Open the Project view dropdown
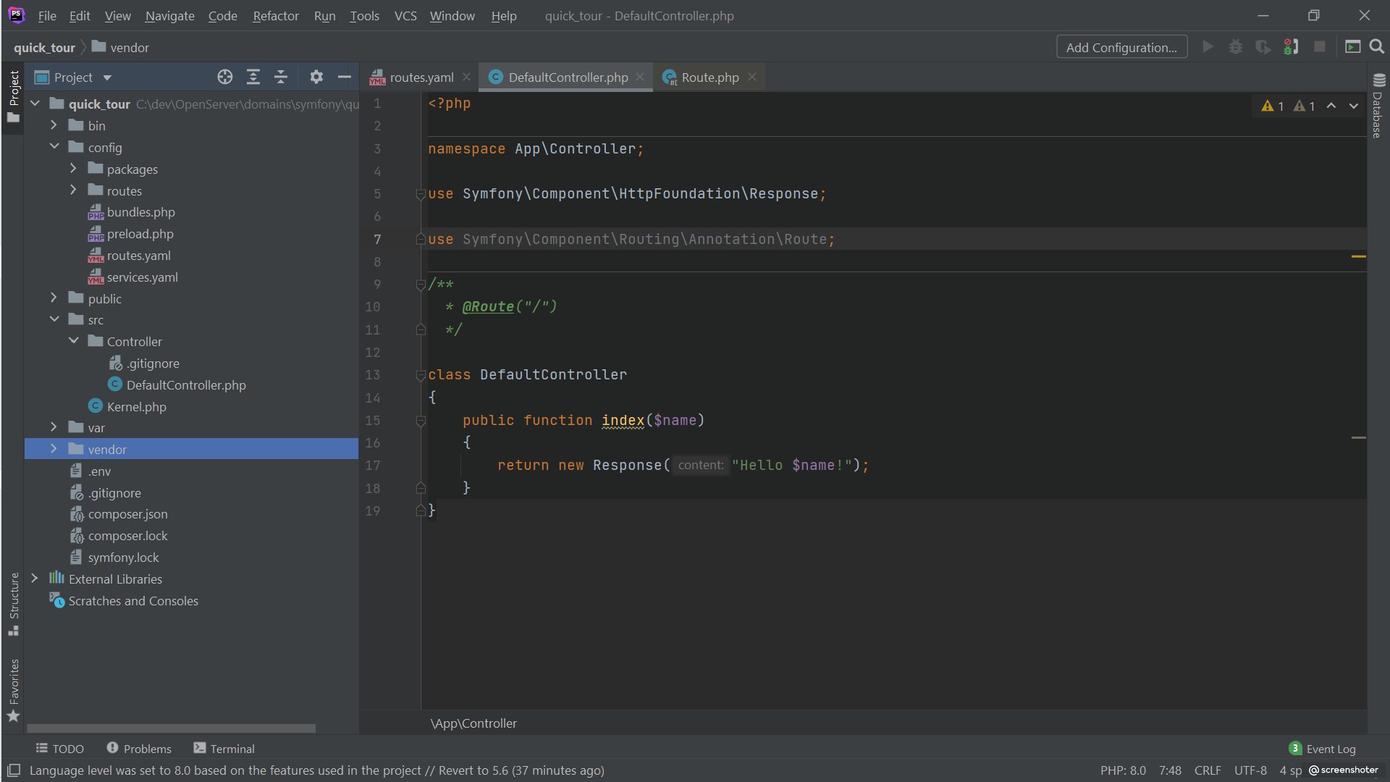The width and height of the screenshot is (1390, 782). pos(107,77)
